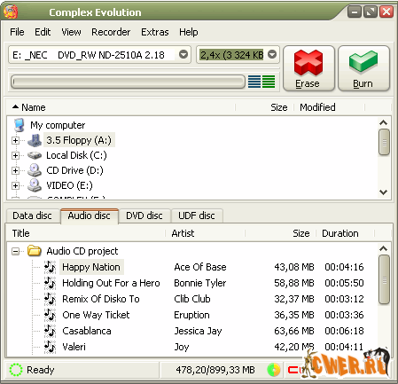The height and width of the screenshot is (384, 398).
Task: Click the One Way Ticket note icon
Action: [x=50, y=315]
